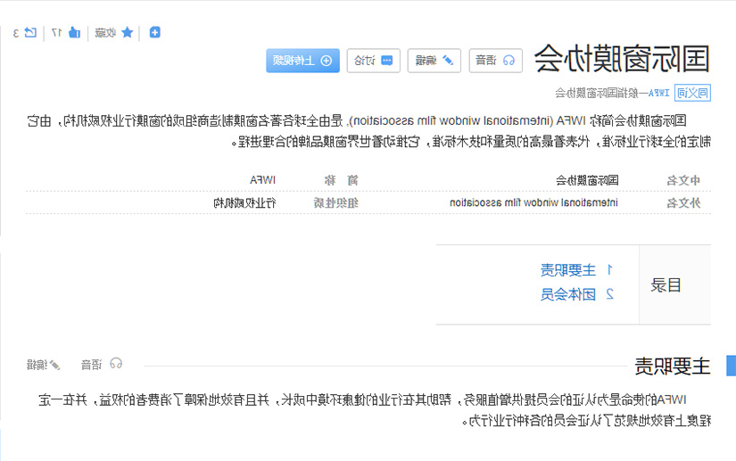Viewport: 736px width, 461px height.
Task: Like the article with the thumbs-up icon
Action: (x=74, y=32)
